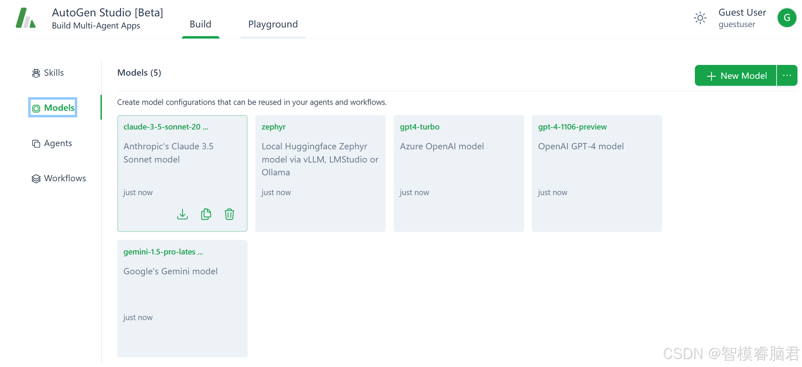Click the Build Multi-Agent Apps subtitle
This screenshot has width=802, height=367.
click(96, 26)
